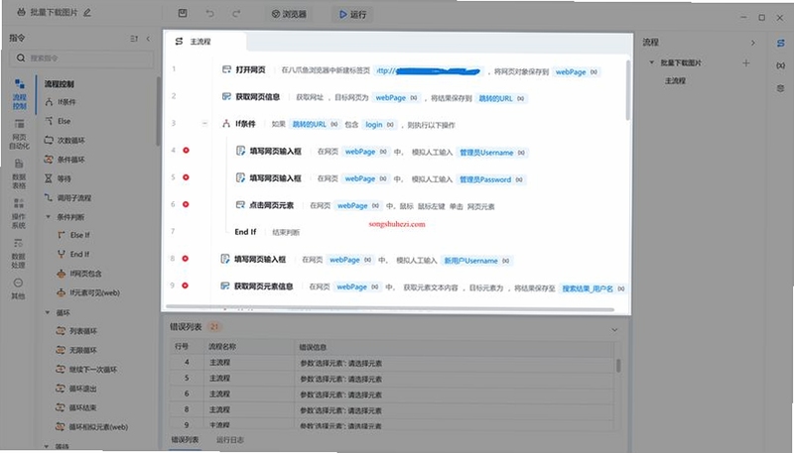This screenshot has height=453, width=794.
Task: Click the red error marker on line 4
Action: pyautogui.click(x=187, y=150)
